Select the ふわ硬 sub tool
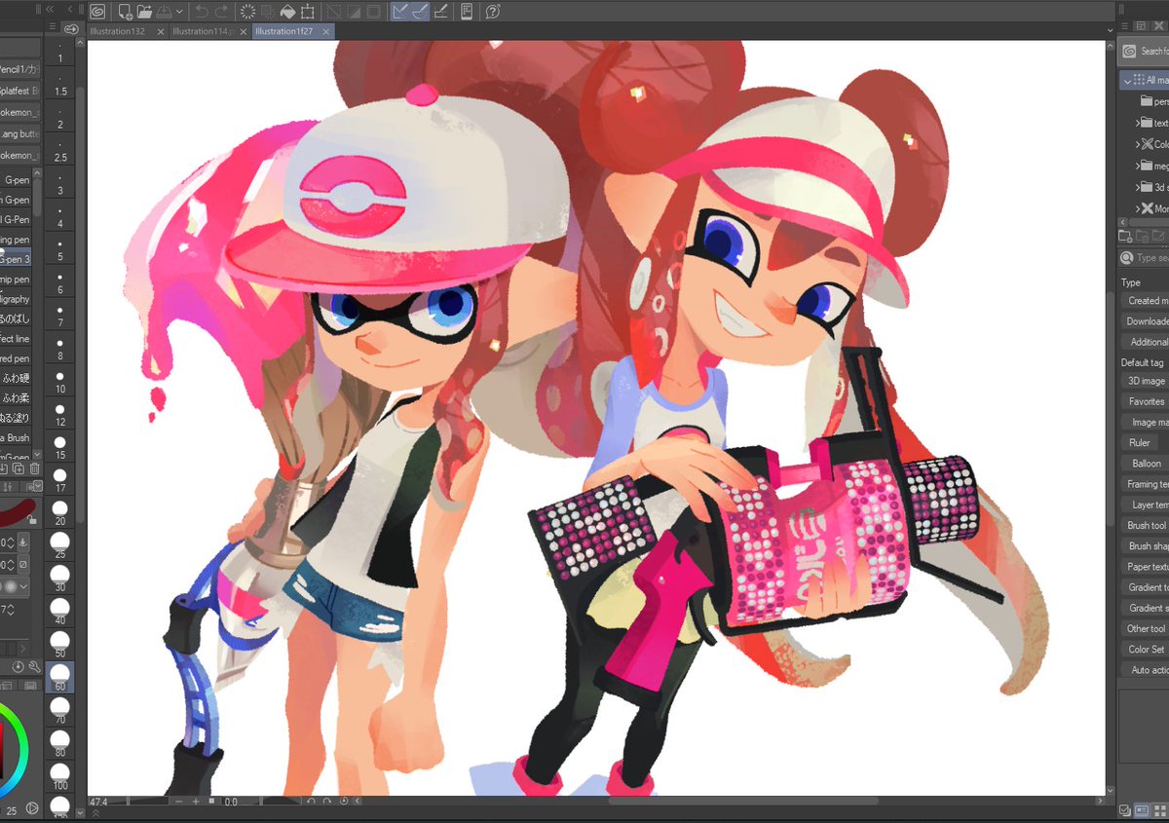Screen dimensions: 1169x823 (x=16, y=378)
